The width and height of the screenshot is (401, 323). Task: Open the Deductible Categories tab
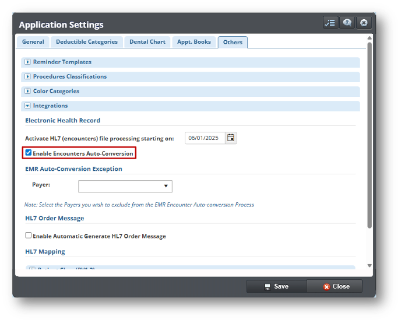click(x=87, y=42)
